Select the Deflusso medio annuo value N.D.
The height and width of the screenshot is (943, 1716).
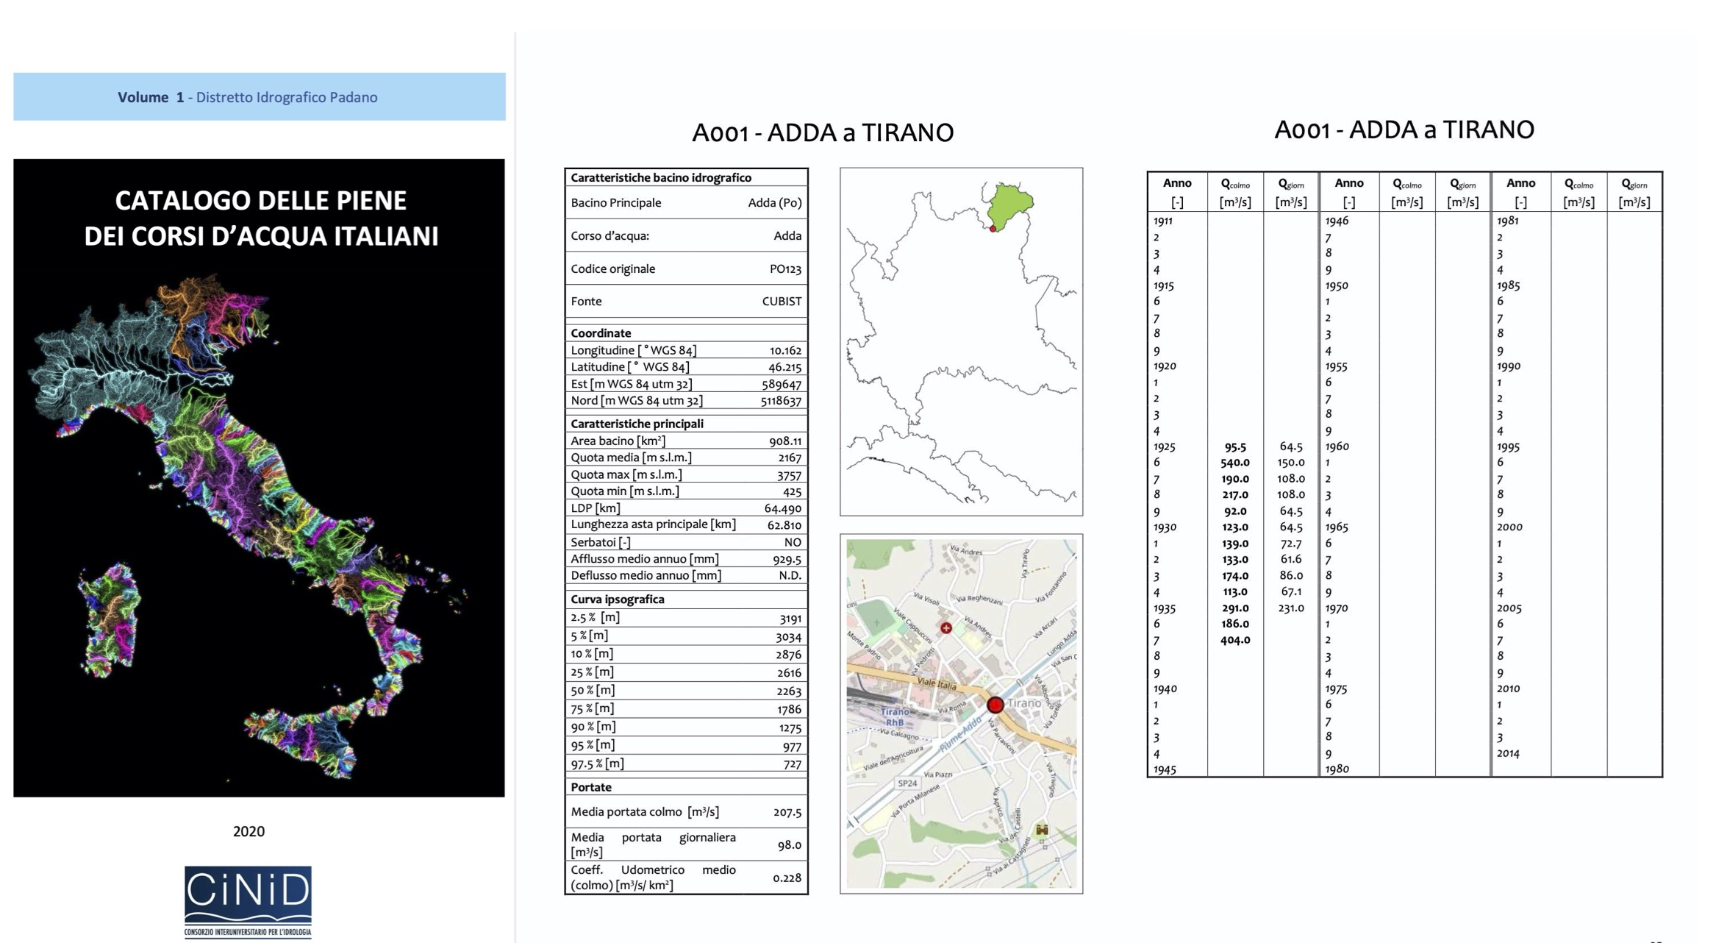[x=790, y=575]
